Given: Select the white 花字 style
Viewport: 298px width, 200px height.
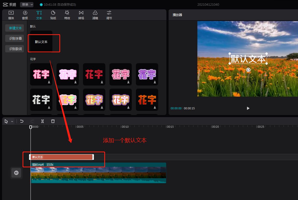Looking at the screenshot, I should point(41,100).
